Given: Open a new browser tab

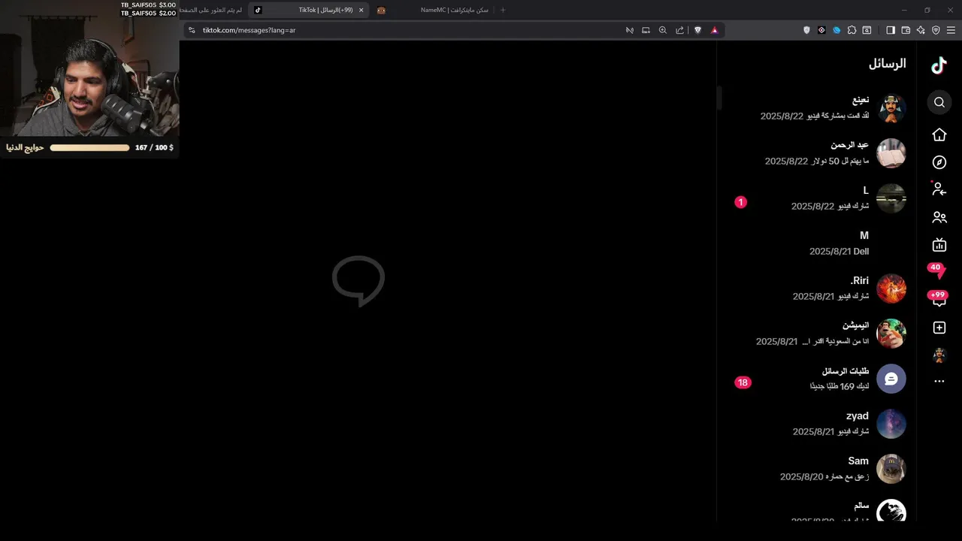Looking at the screenshot, I should coord(503,10).
